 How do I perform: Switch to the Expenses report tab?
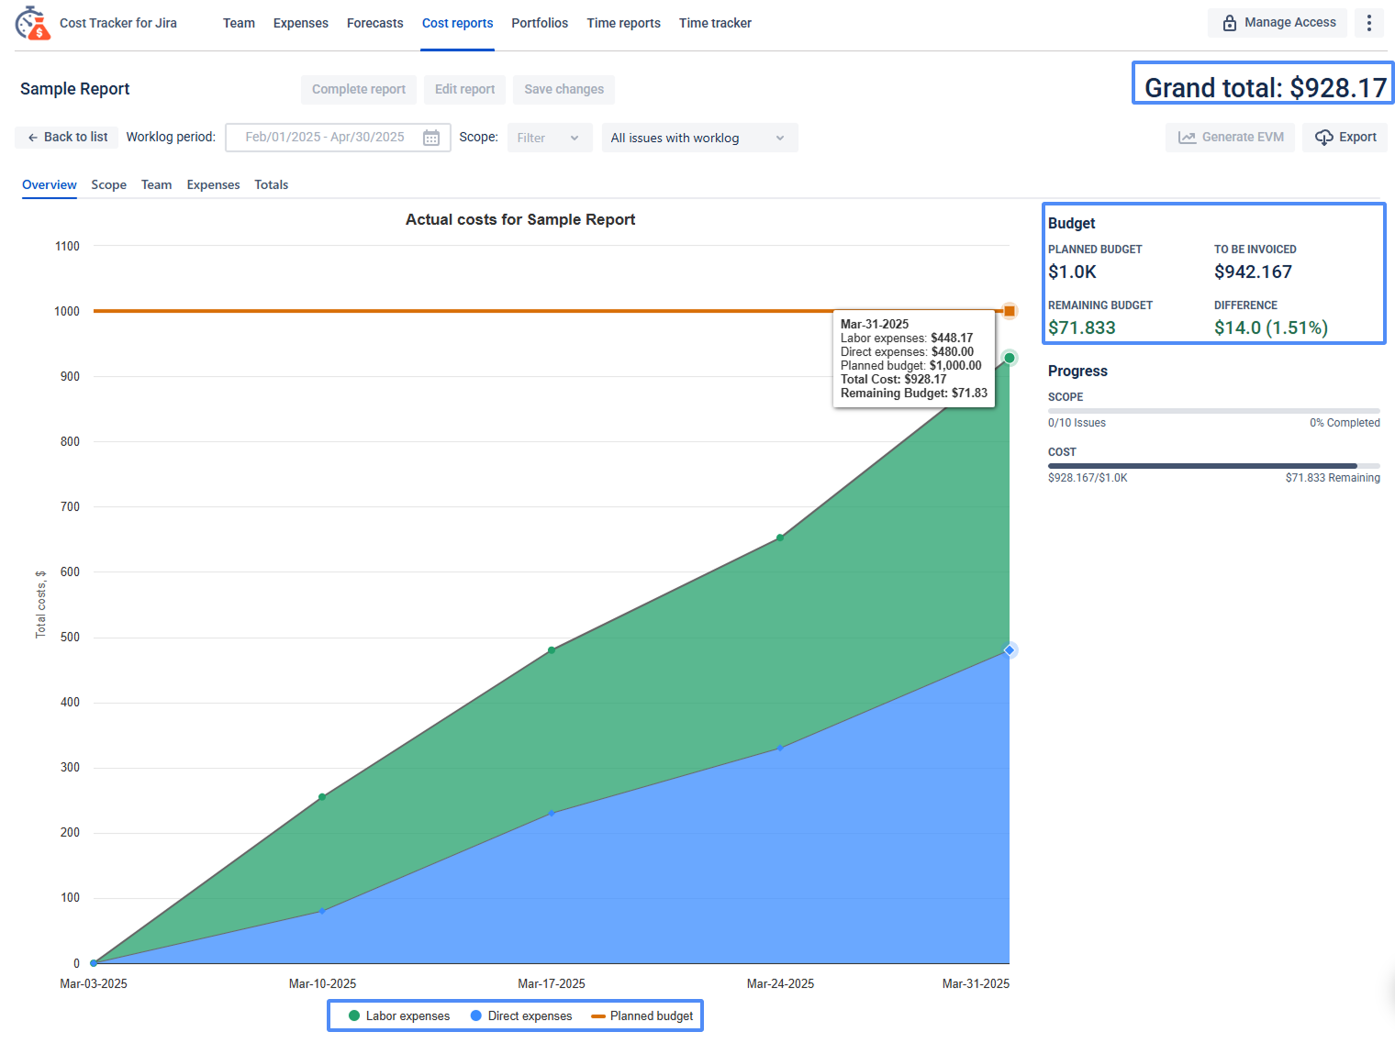click(x=213, y=184)
